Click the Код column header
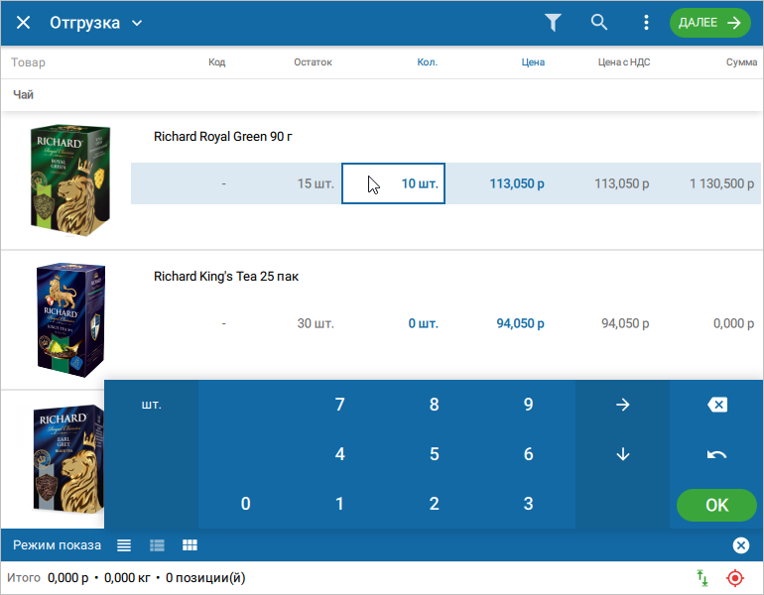The height and width of the screenshot is (595, 764). (217, 62)
